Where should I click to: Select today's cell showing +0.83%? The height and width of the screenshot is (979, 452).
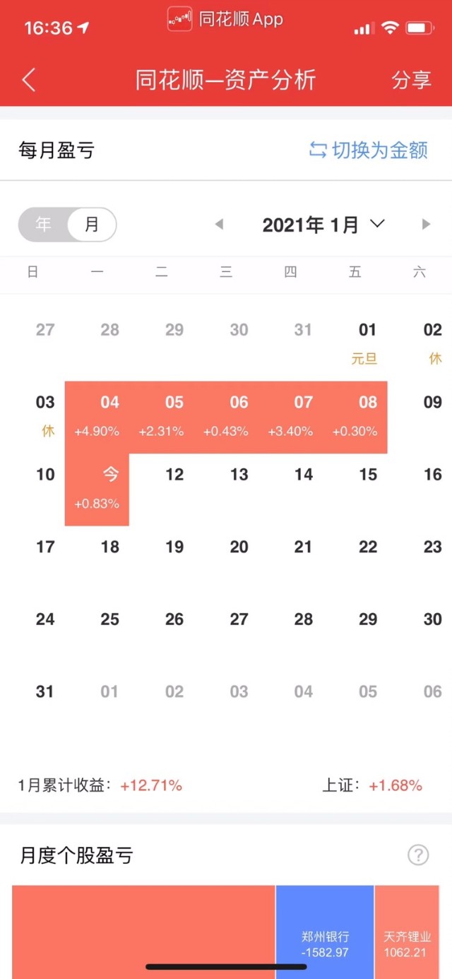97,490
